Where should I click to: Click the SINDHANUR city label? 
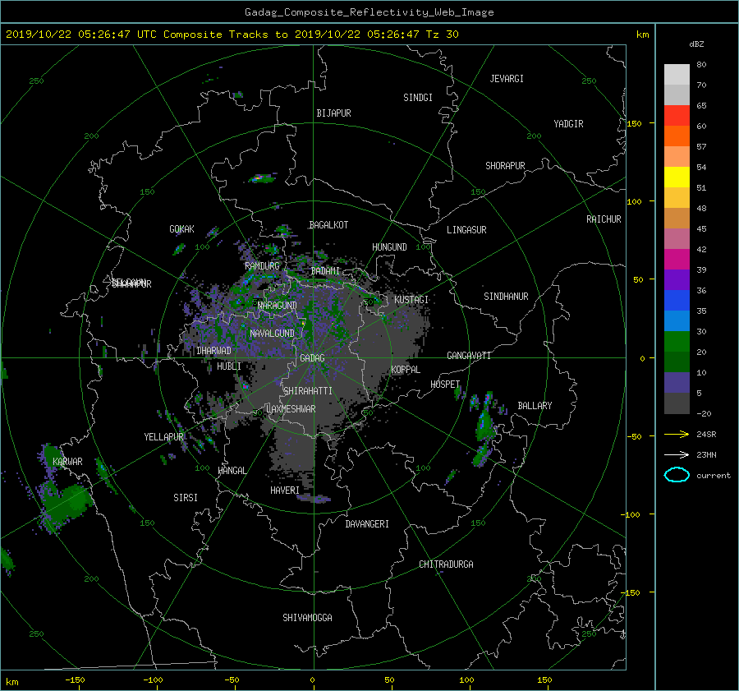click(506, 297)
